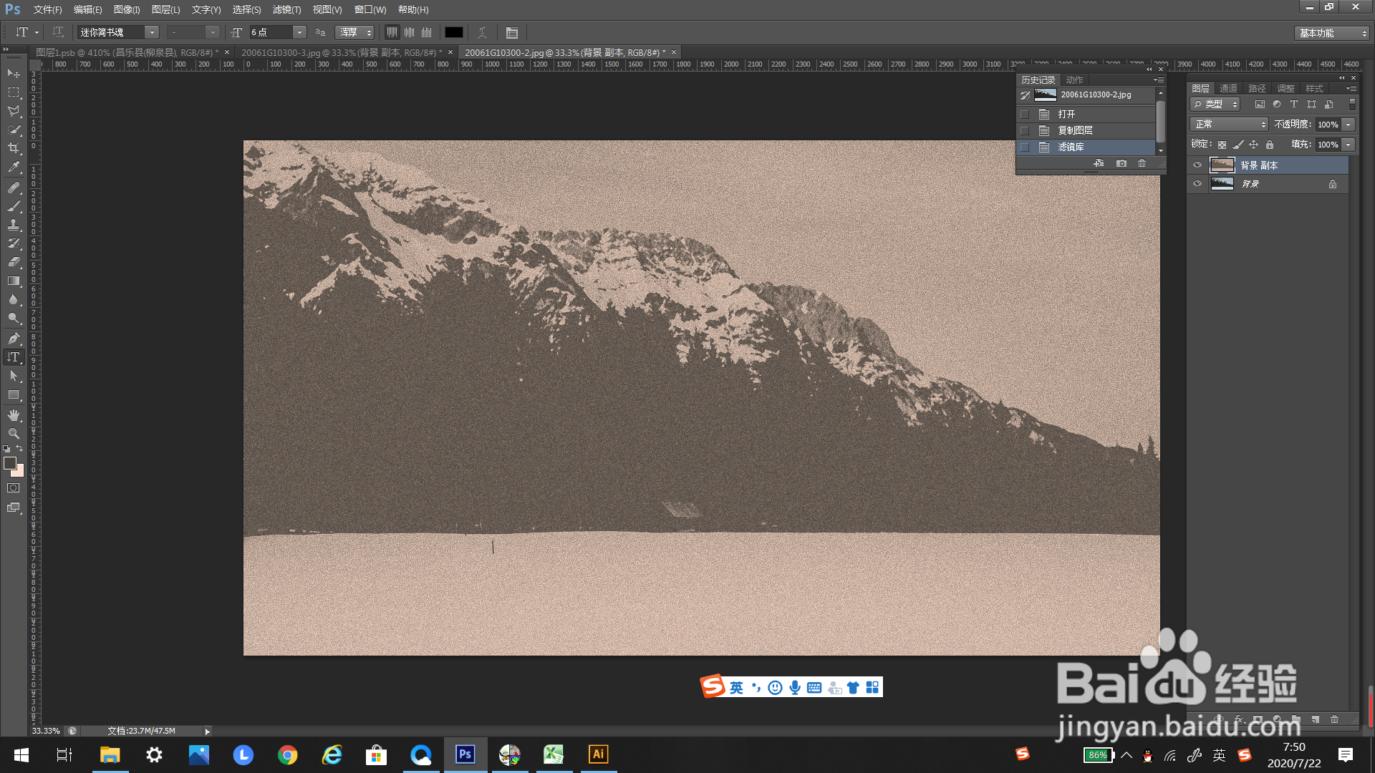Viewport: 1375px width, 773px height.
Task: Click the black text color swatch
Action: (453, 32)
